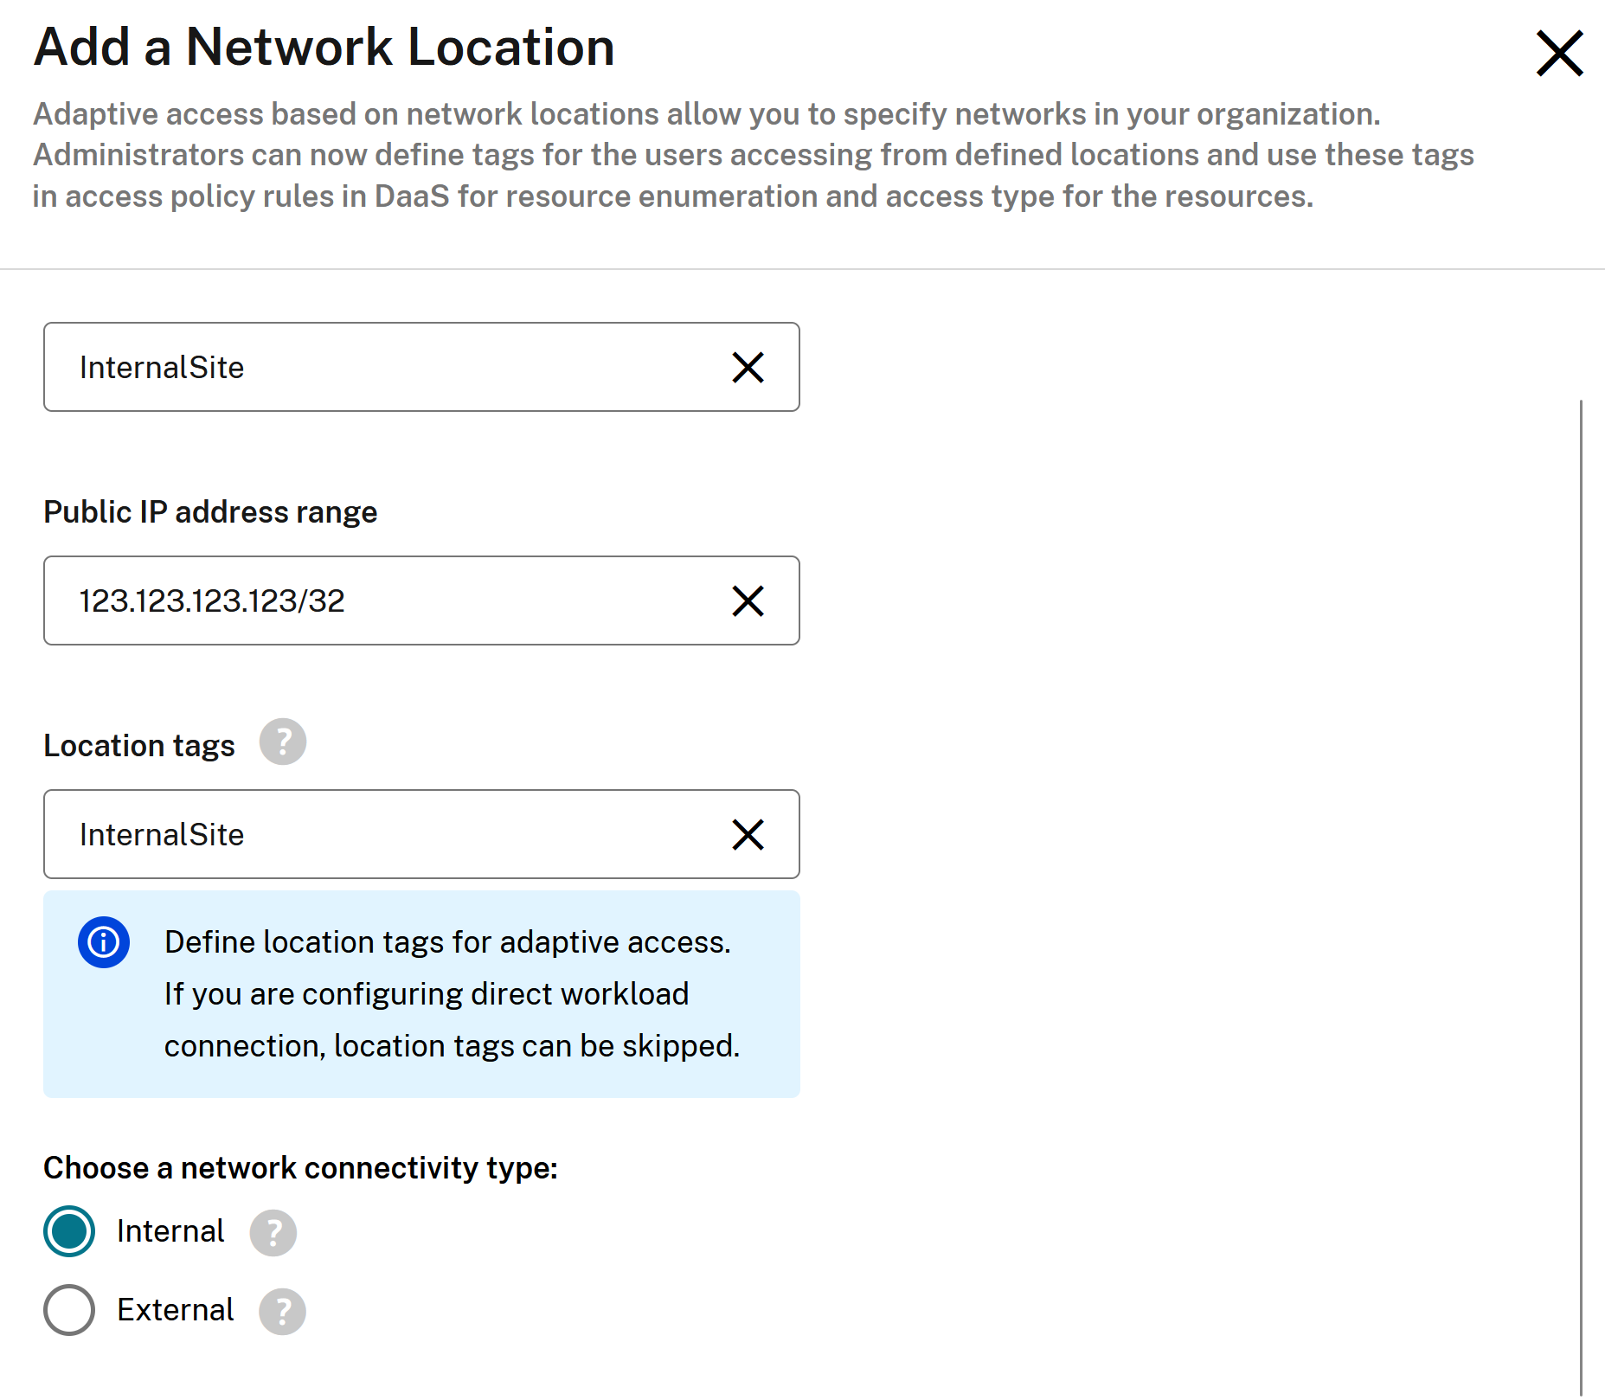The height and width of the screenshot is (1400, 1605).
Task: Clear the location name InternalSite field
Action: [748, 367]
